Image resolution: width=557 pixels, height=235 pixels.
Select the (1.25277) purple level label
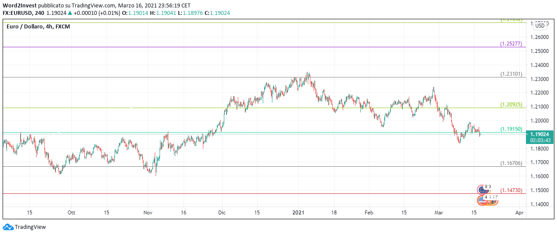click(511, 44)
